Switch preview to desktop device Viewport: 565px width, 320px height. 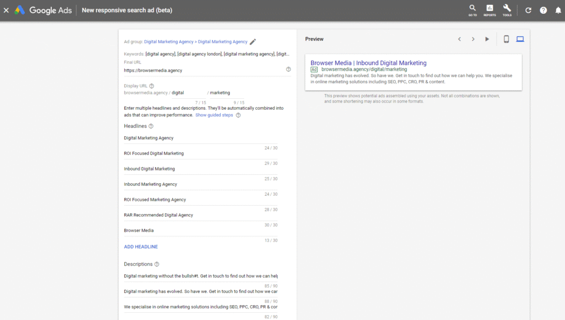[520, 39]
